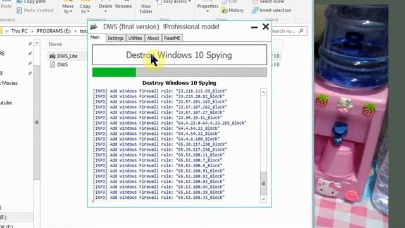The height and width of the screenshot is (228, 405).
Task: Click the log line with 23.218.212.69_Block
Action: [160, 91]
